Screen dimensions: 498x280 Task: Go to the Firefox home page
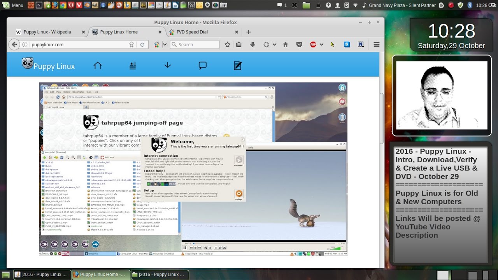coord(285,44)
